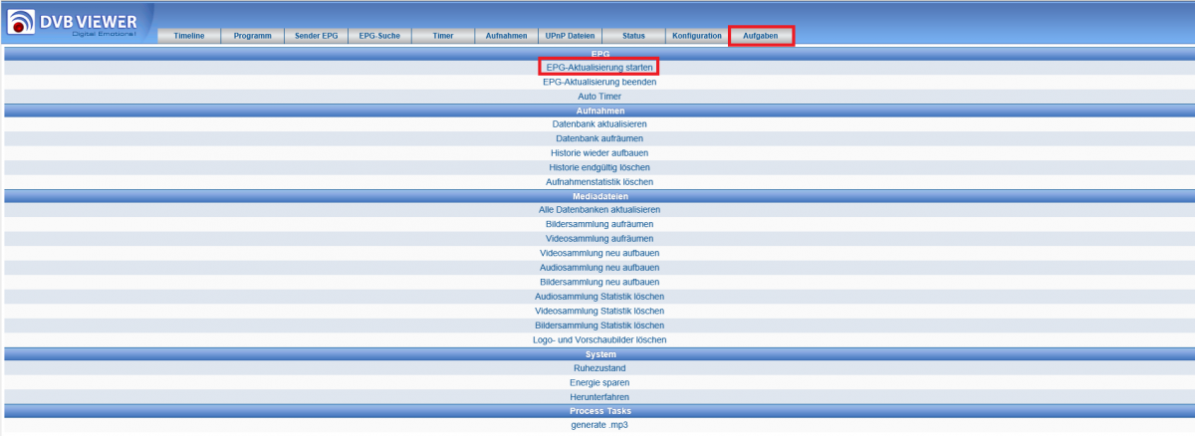This screenshot has height=436, width=1195.
Task: Select the Aufgaben tab
Action: (x=761, y=36)
